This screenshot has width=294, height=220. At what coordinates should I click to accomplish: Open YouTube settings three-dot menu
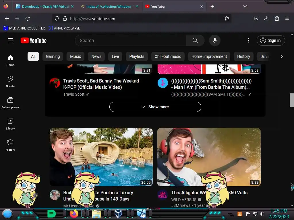pyautogui.click(x=249, y=40)
